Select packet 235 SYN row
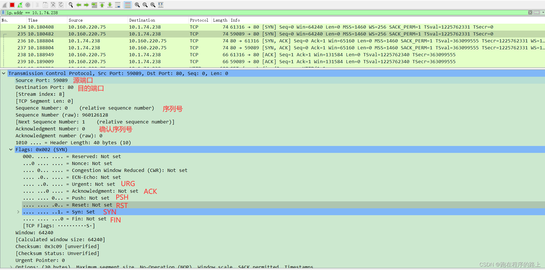Image resolution: width=545 pixels, height=270 pixels. coord(272,34)
